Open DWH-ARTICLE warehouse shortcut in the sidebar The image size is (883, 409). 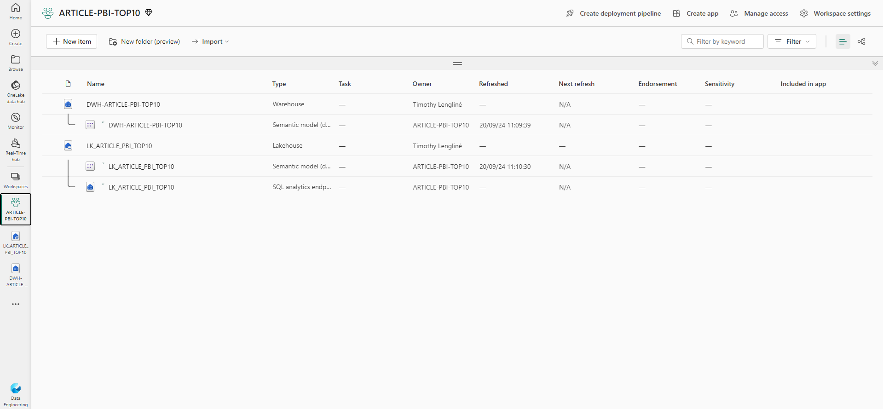tap(16, 276)
